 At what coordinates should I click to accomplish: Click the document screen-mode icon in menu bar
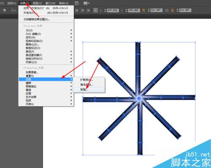pyautogui.click(x=77, y=3)
